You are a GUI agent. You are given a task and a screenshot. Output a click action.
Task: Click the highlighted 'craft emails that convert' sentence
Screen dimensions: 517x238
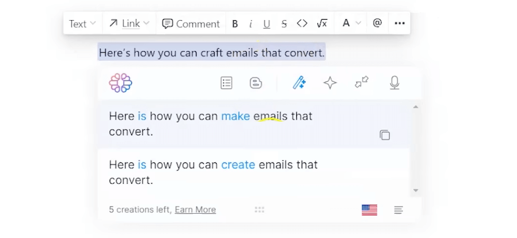211,52
